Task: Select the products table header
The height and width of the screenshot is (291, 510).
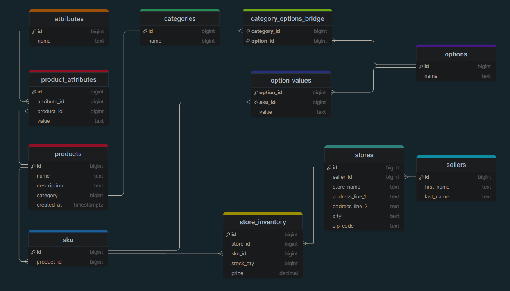Action: pyautogui.click(x=68, y=154)
